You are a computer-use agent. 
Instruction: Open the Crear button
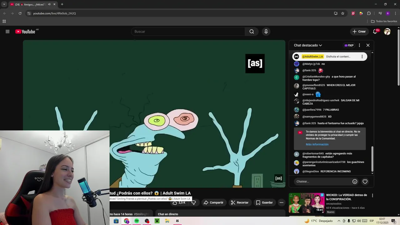(x=359, y=32)
